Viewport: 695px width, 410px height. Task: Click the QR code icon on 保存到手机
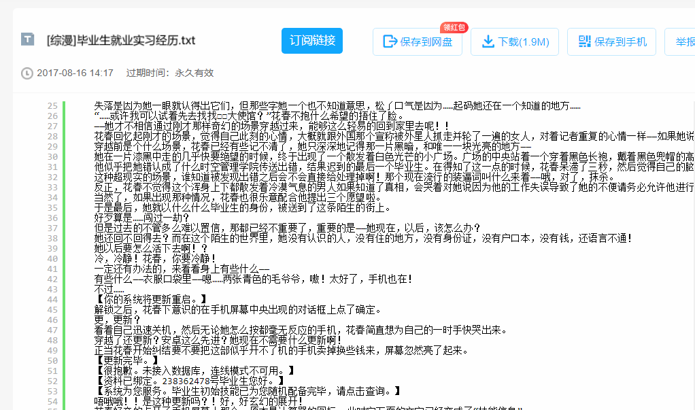pyautogui.click(x=585, y=41)
